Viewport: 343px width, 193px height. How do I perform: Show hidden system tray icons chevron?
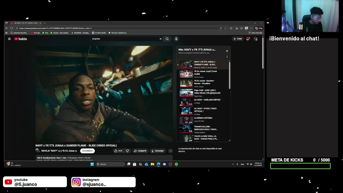coord(233,164)
